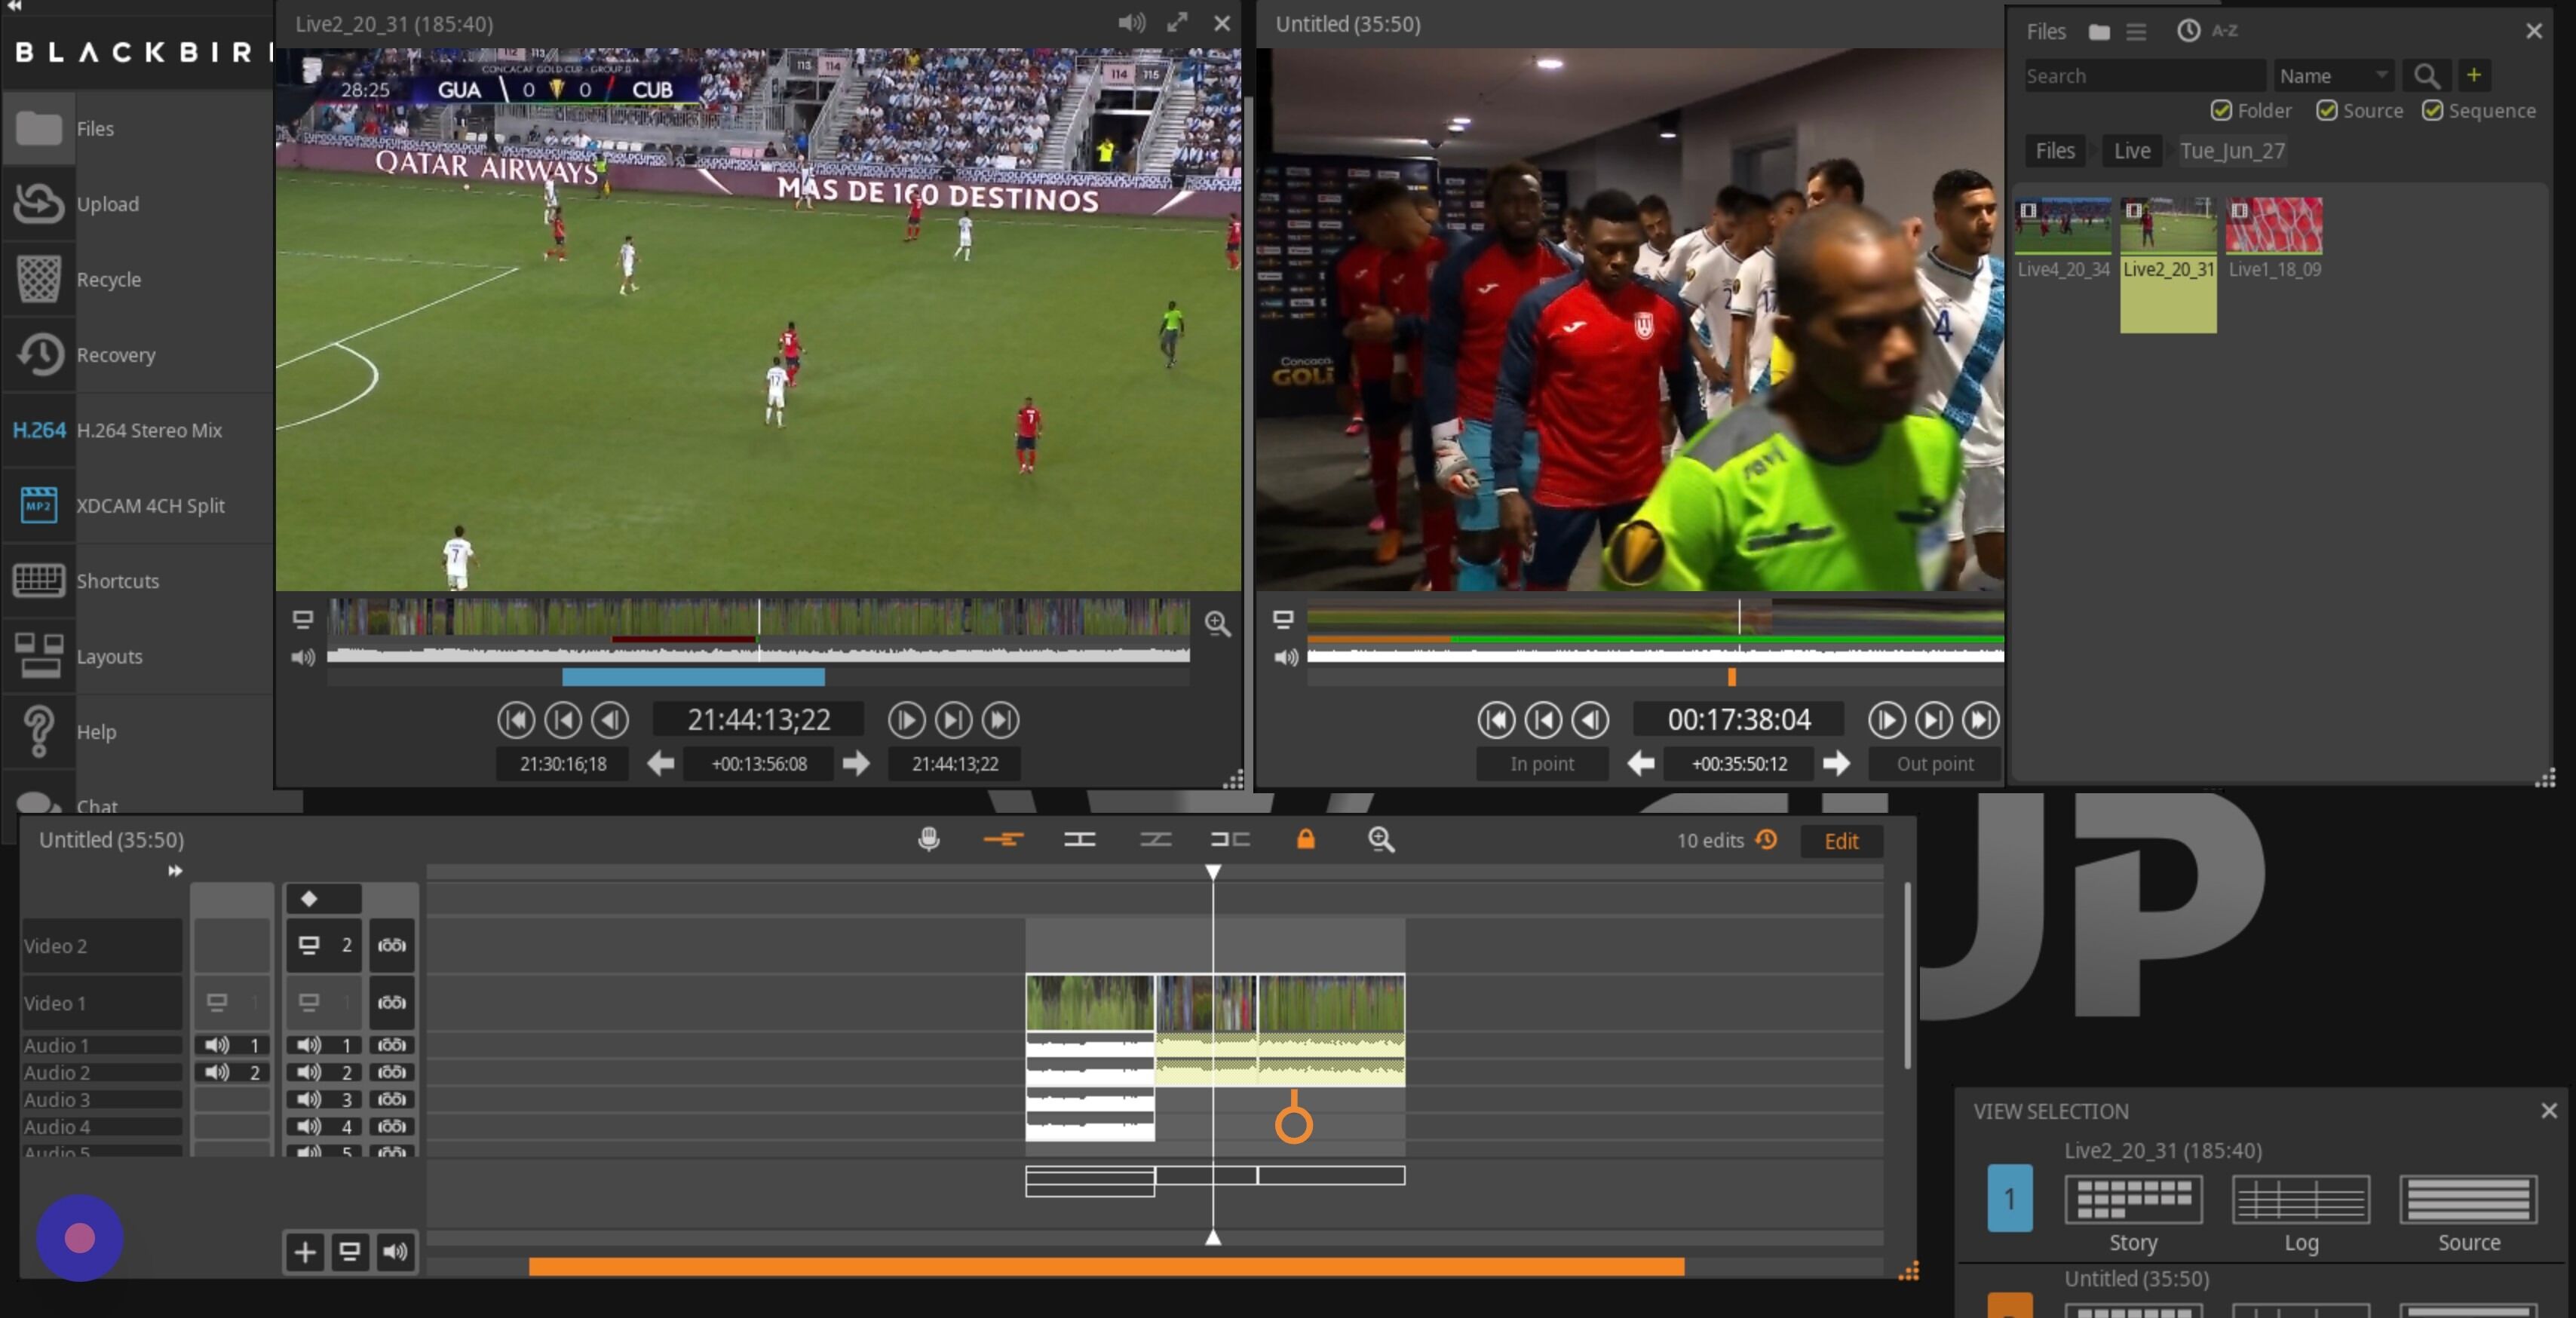Screen dimensions: 2576x1318
Task: Open the Shortcuts panel from the sidebar
Action: (x=117, y=580)
